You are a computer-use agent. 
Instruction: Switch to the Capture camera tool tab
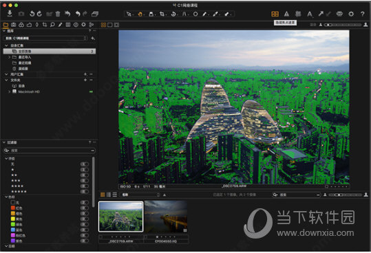pos(14,25)
